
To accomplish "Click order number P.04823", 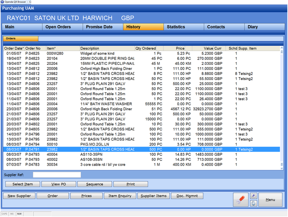I will [x=32, y=59].
